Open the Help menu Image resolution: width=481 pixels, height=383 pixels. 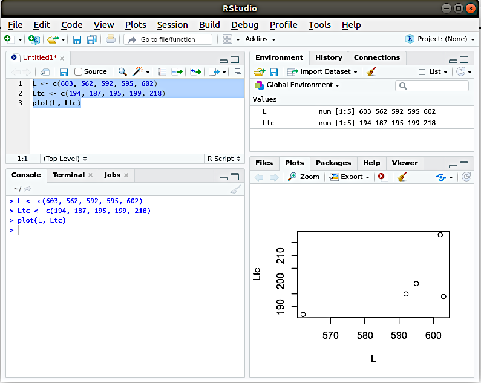point(352,25)
